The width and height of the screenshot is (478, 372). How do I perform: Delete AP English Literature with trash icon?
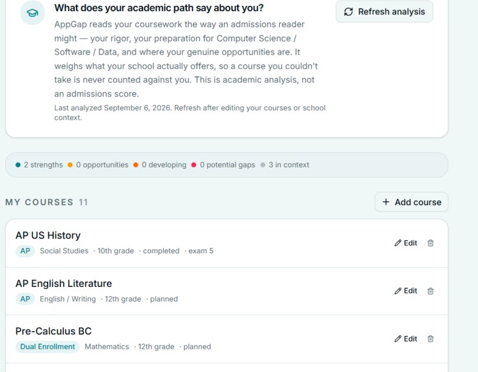(431, 291)
